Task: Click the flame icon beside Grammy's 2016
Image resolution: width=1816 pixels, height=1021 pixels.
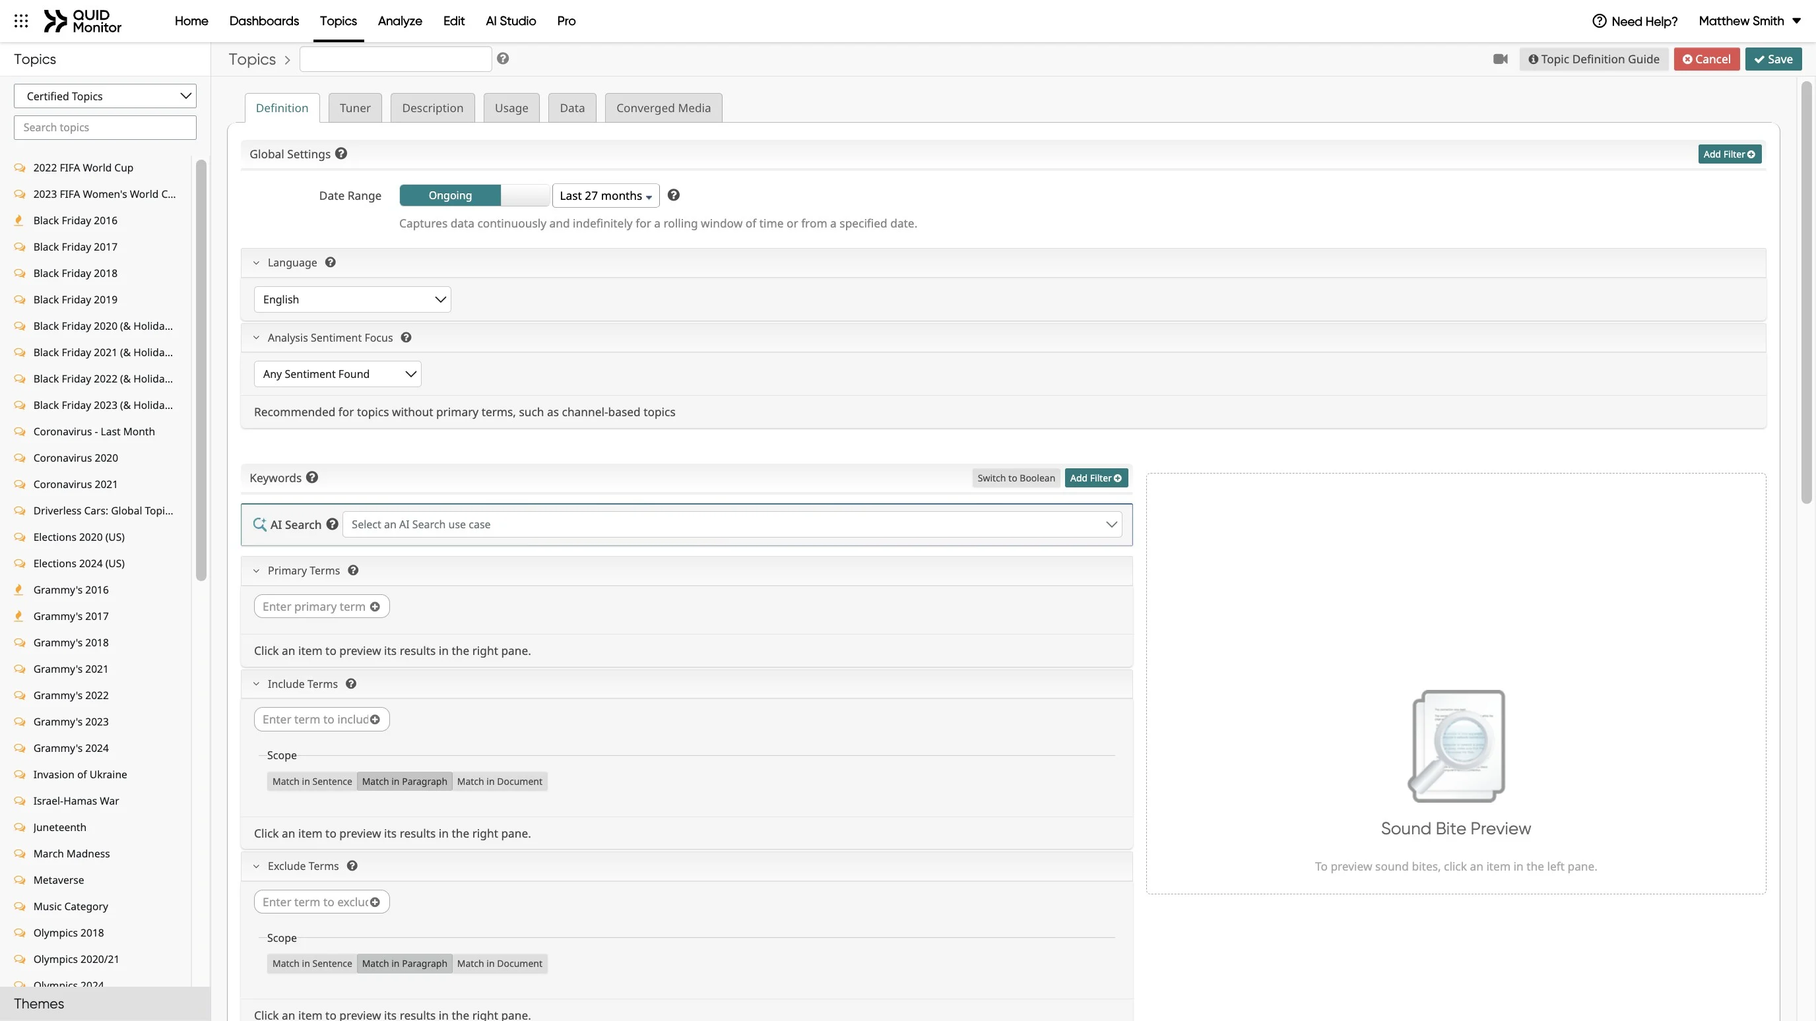Action: pos(19,590)
